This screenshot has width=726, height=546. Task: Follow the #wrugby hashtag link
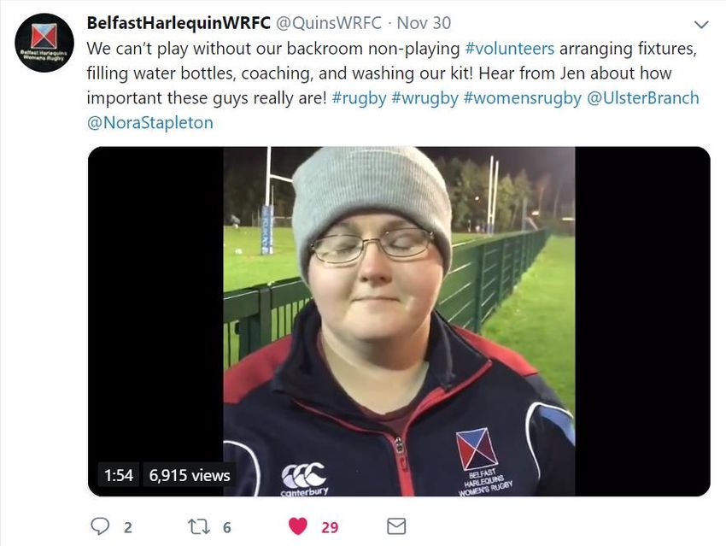(424, 98)
